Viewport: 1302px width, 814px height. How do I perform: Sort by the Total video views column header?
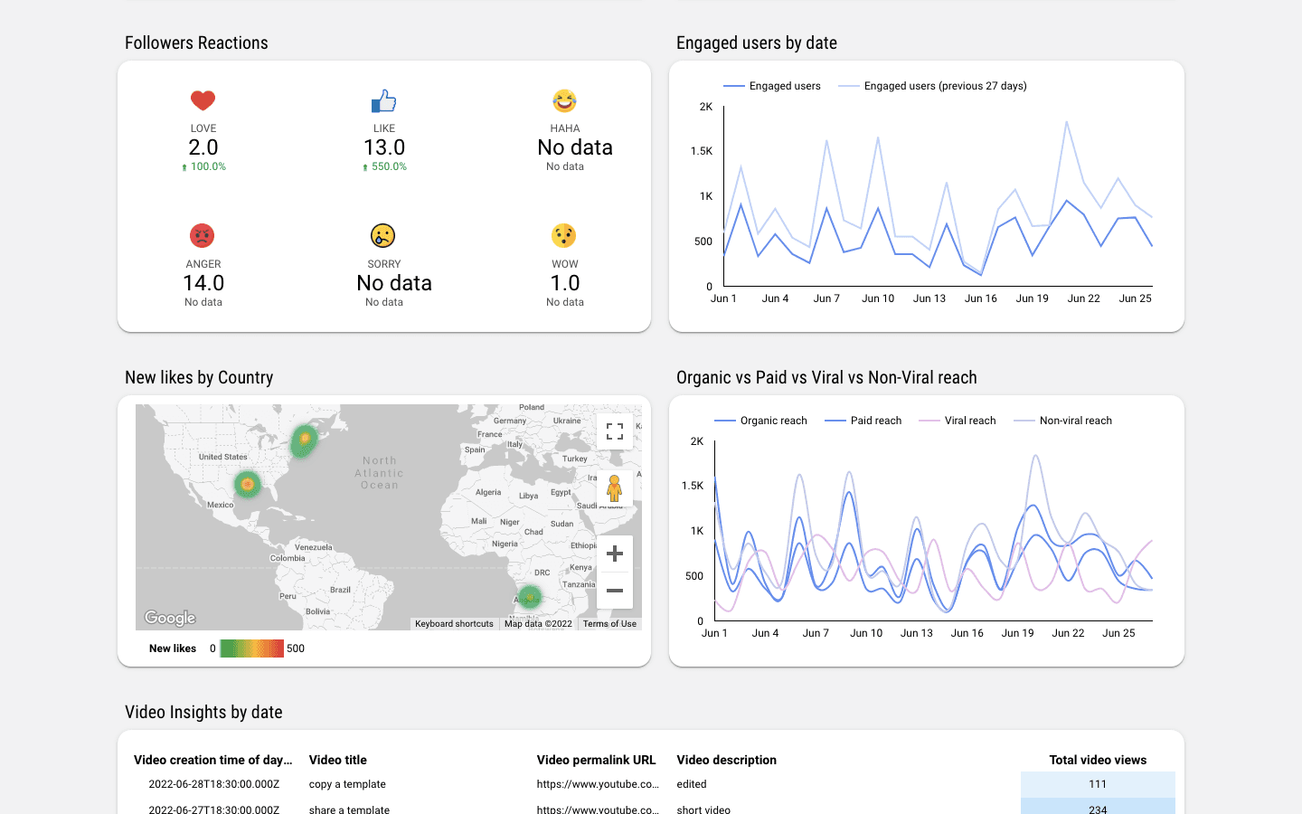coord(1099,760)
